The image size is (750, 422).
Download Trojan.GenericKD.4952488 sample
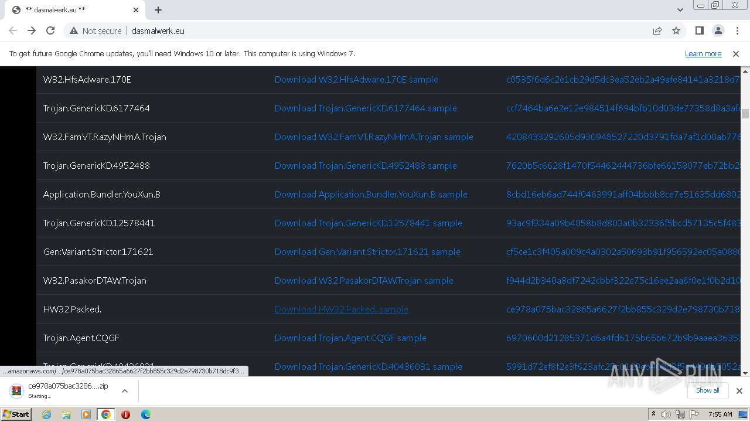coord(366,165)
